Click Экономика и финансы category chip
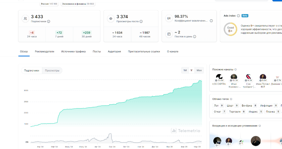Image resolution: width=282 pixels, height=149 pixels. [73, 4]
